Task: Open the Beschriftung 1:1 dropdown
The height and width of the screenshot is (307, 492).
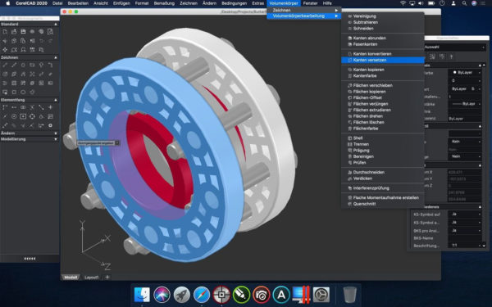Action: tap(465, 246)
